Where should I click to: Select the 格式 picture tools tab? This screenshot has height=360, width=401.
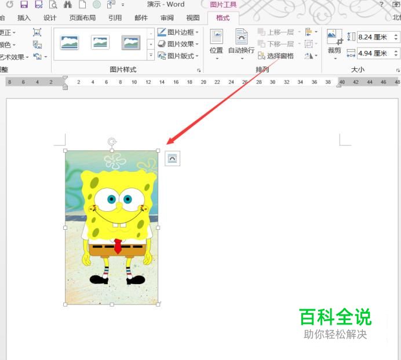[x=223, y=18]
